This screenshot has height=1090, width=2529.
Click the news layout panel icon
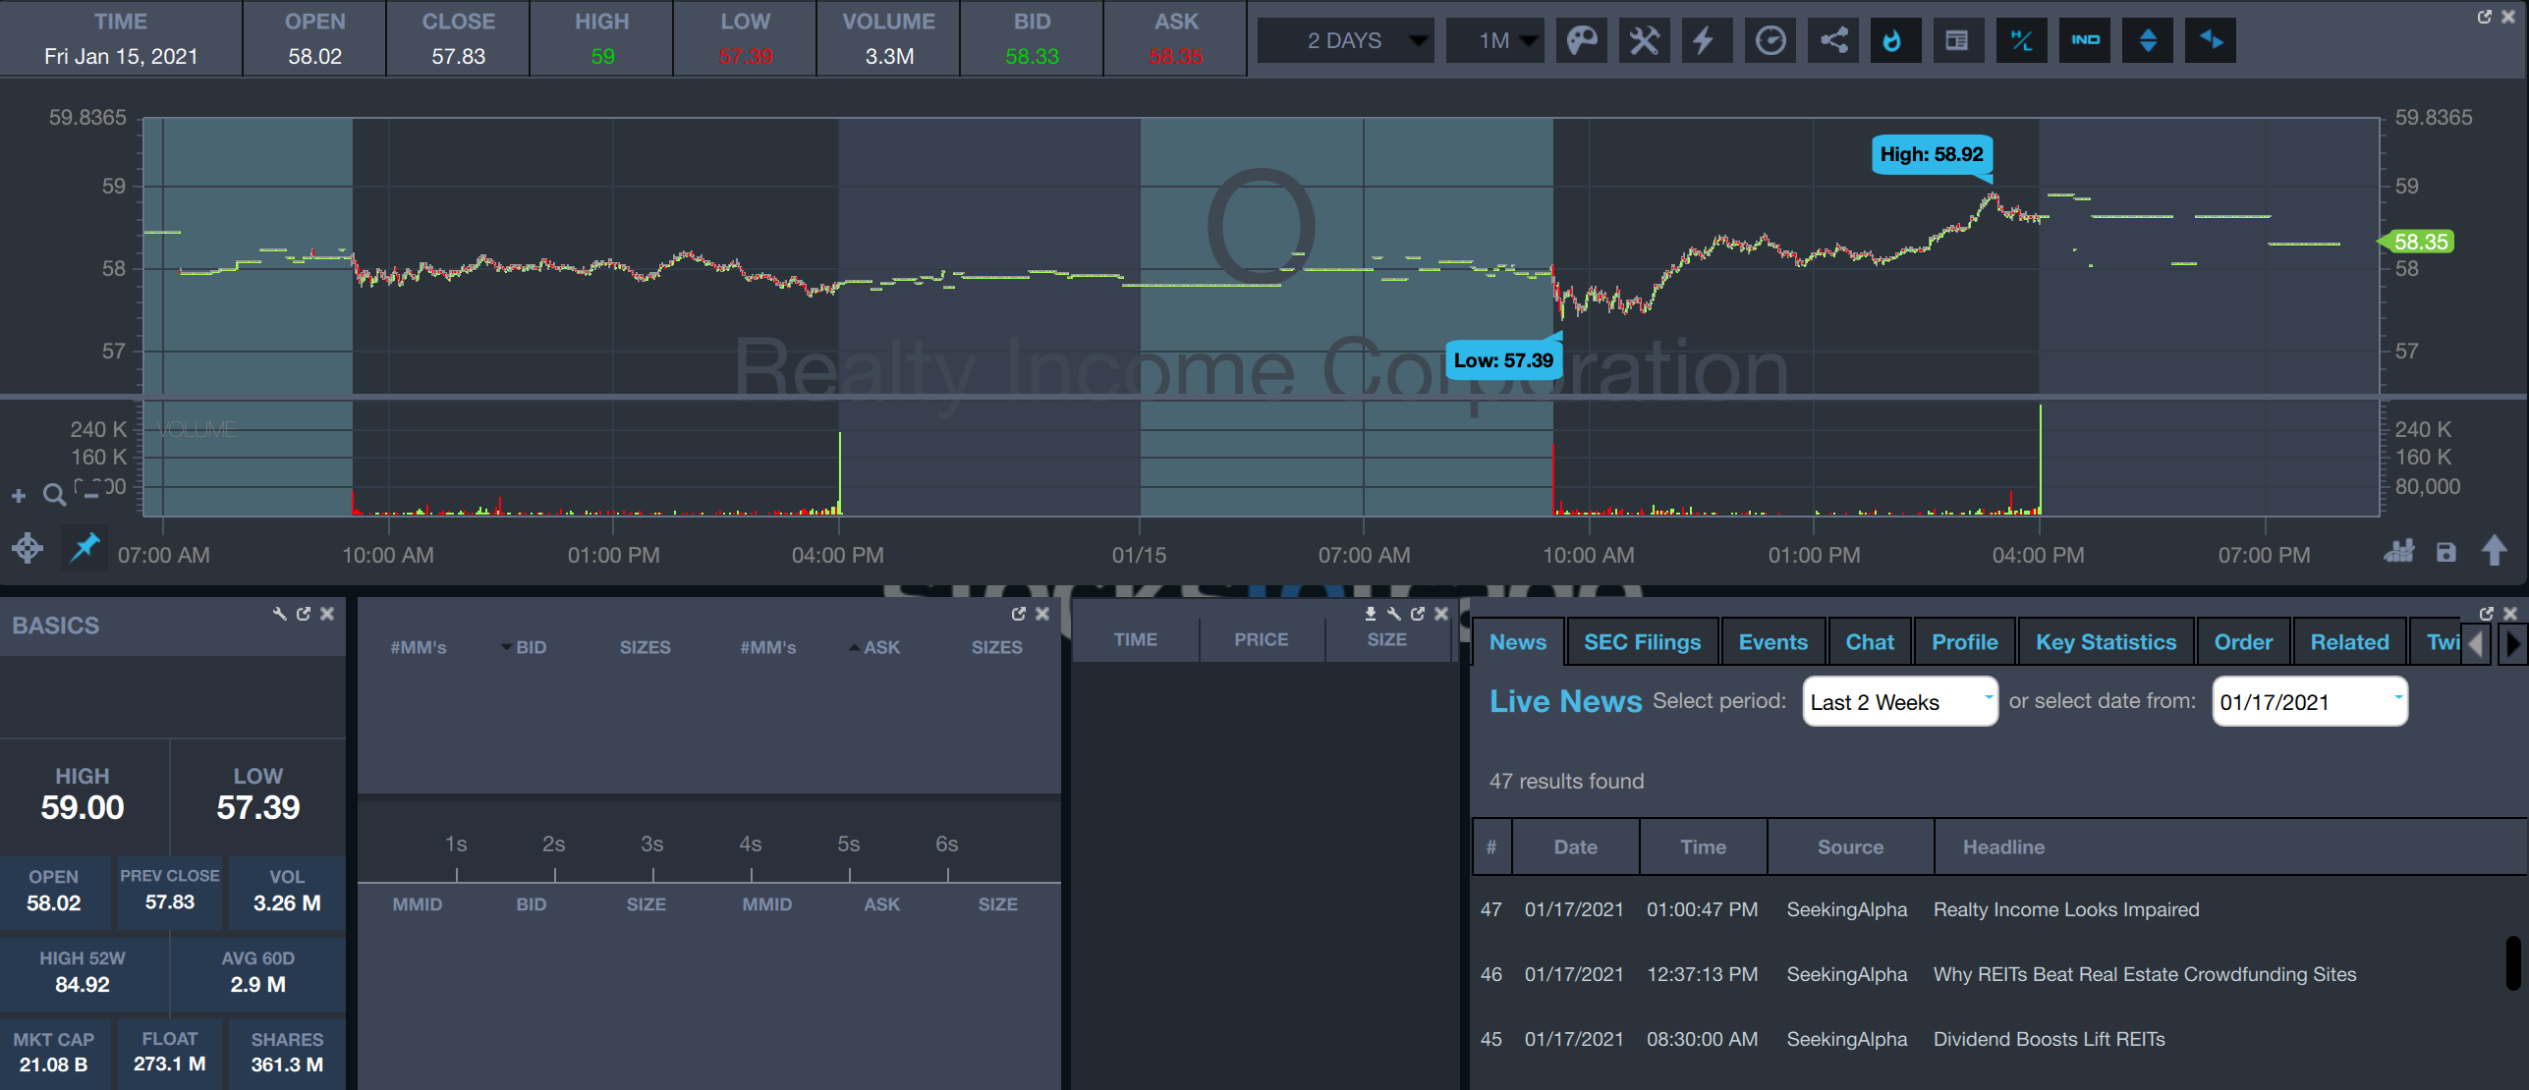1958,40
